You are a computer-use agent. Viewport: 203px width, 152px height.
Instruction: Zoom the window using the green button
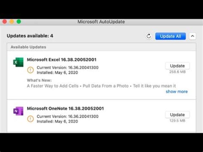[x=19, y=22]
